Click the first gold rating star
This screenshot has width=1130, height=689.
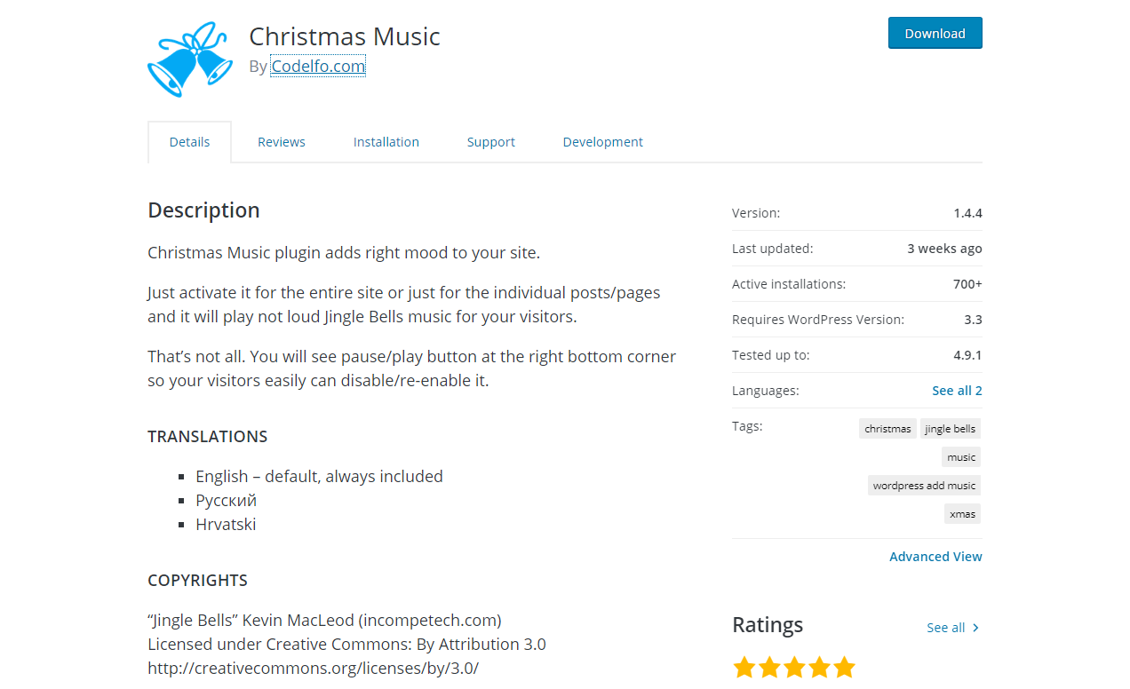[x=744, y=668]
